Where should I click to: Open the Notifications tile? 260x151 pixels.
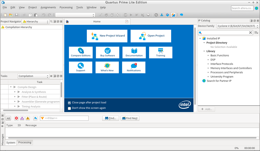(x=134, y=67)
